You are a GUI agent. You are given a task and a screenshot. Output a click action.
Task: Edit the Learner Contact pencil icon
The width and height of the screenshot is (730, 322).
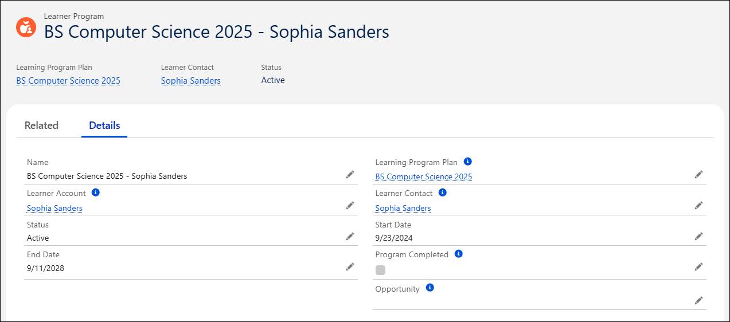698,205
